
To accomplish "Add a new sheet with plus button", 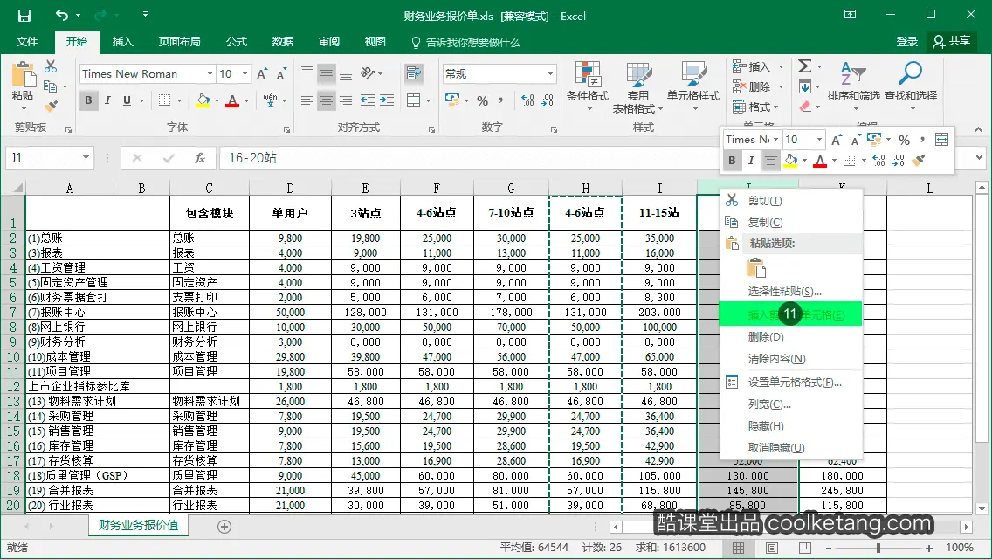I will [x=224, y=526].
